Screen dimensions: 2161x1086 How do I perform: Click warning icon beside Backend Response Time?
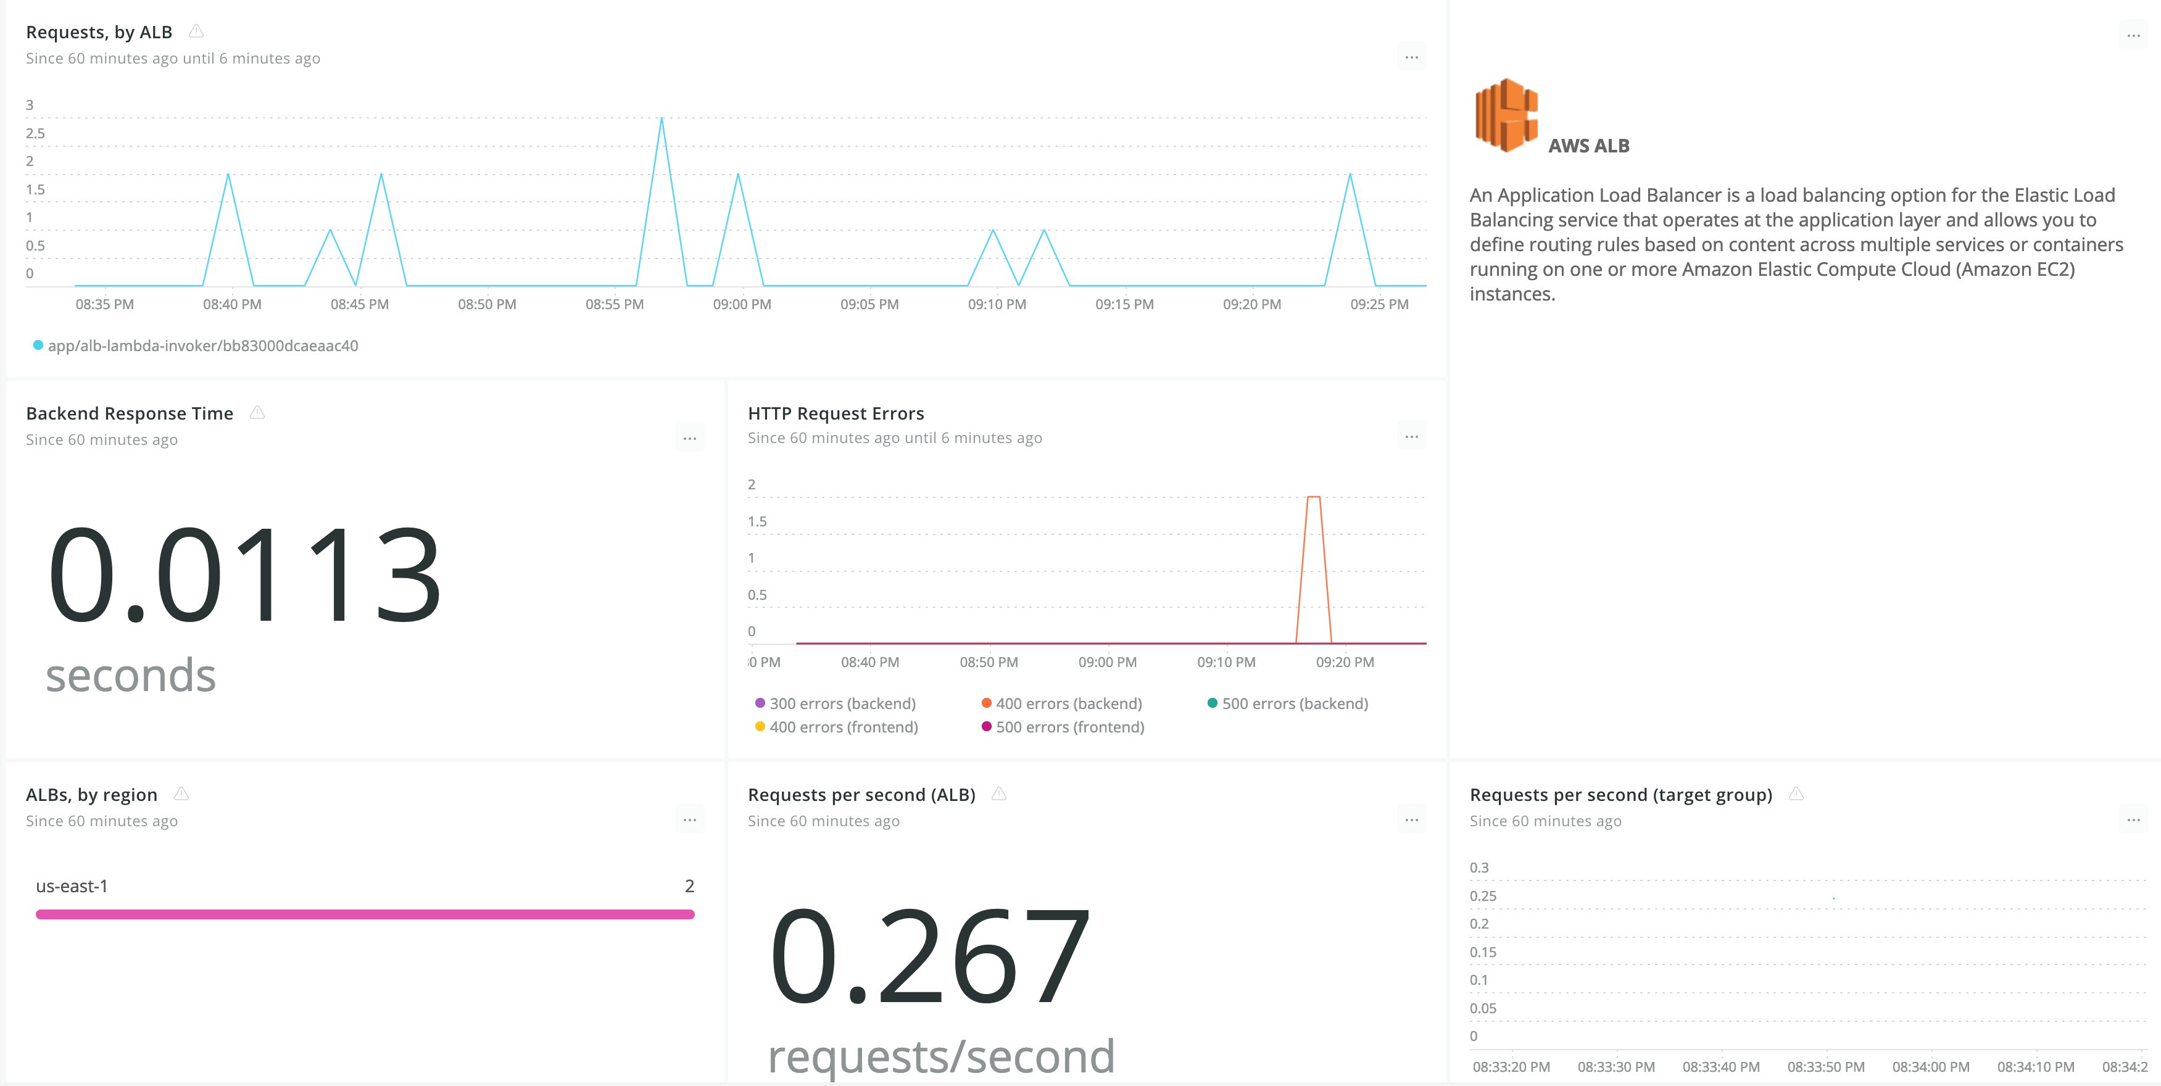tap(257, 413)
